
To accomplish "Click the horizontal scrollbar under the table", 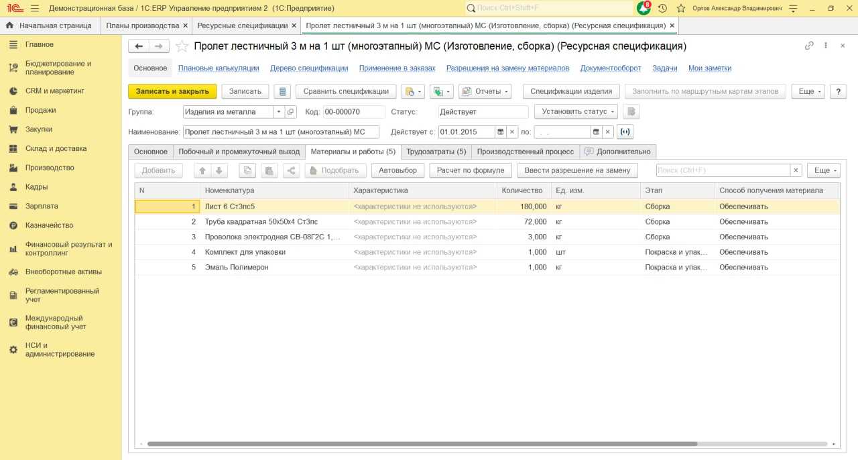I will coord(422,444).
